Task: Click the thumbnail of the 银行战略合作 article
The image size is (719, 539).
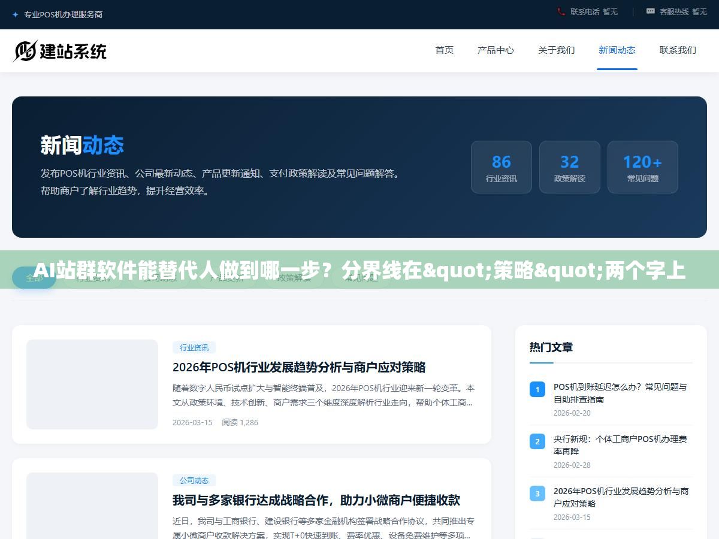Action: (x=92, y=506)
